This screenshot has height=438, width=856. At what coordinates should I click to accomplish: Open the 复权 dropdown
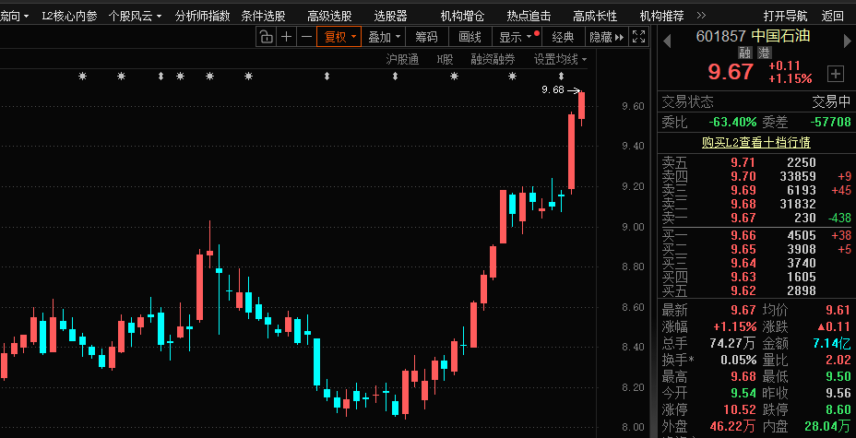339,37
